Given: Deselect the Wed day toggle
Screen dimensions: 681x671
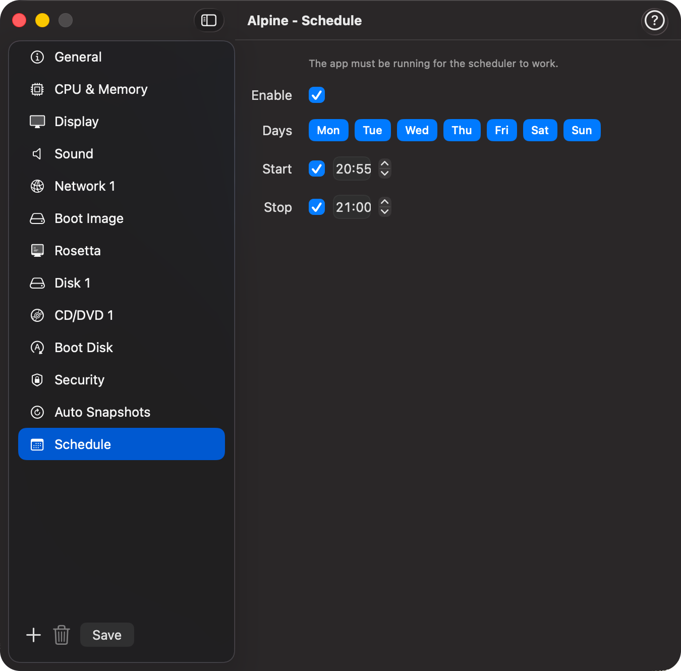Looking at the screenshot, I should coord(417,130).
